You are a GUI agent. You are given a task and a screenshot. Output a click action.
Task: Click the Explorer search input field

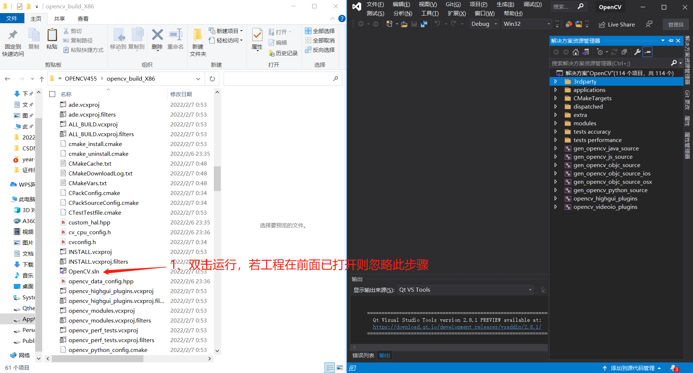point(283,79)
